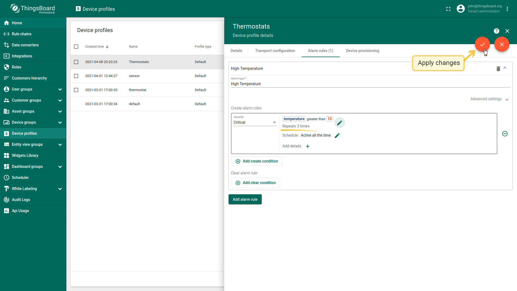Image resolution: width=517 pixels, height=291 pixels.
Task: Check the thermostat row checkbox
Action: point(76,90)
